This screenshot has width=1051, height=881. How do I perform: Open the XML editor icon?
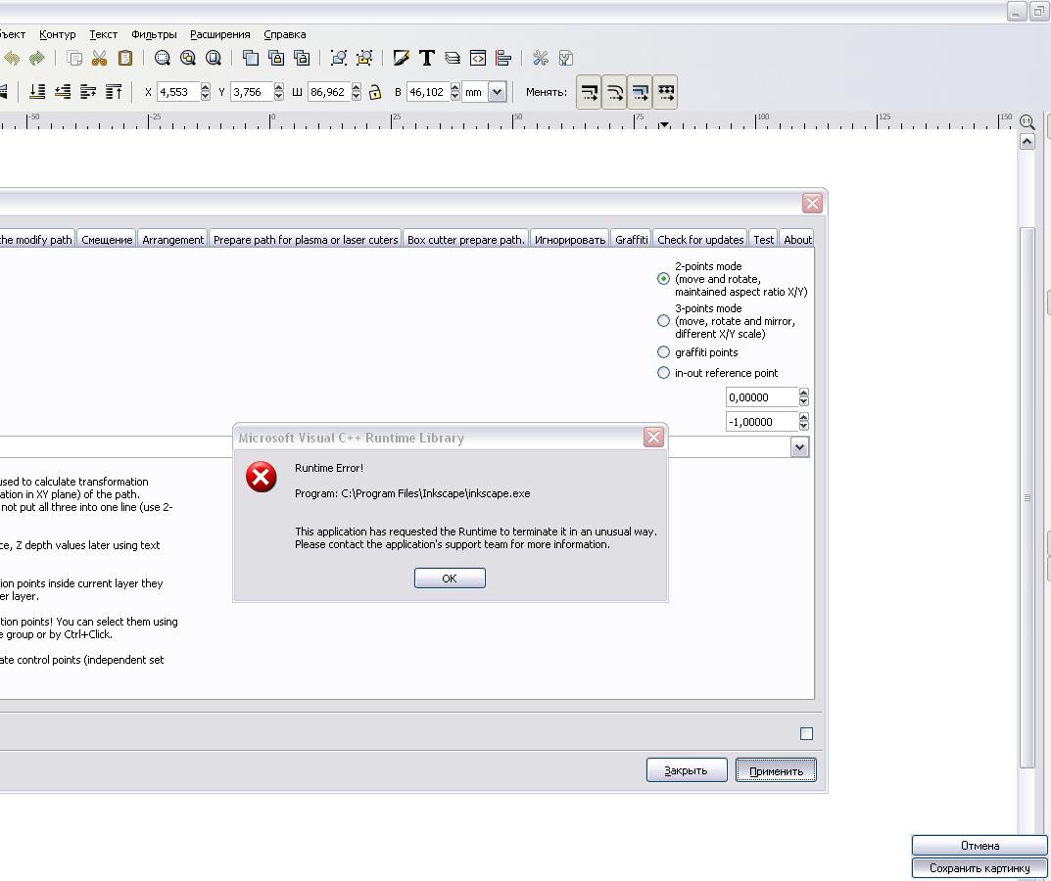point(478,59)
